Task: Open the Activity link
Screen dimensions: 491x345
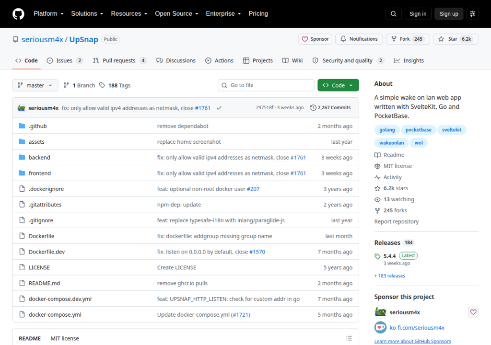Action: [x=388, y=177]
